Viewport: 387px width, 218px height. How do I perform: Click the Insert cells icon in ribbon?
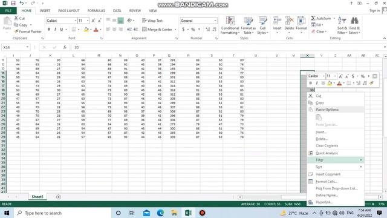[277, 21]
